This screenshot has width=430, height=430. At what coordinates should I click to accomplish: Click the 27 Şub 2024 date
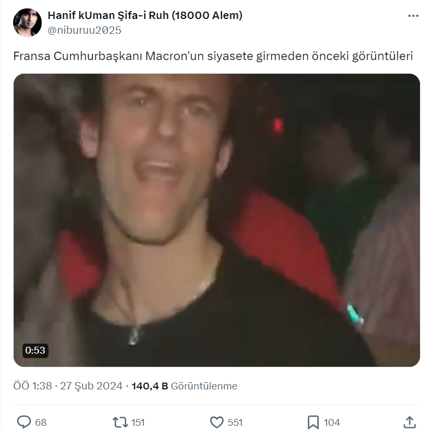[x=92, y=386]
